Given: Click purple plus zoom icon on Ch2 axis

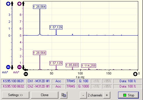Looking at the screenshot, I should (x=19, y=4).
